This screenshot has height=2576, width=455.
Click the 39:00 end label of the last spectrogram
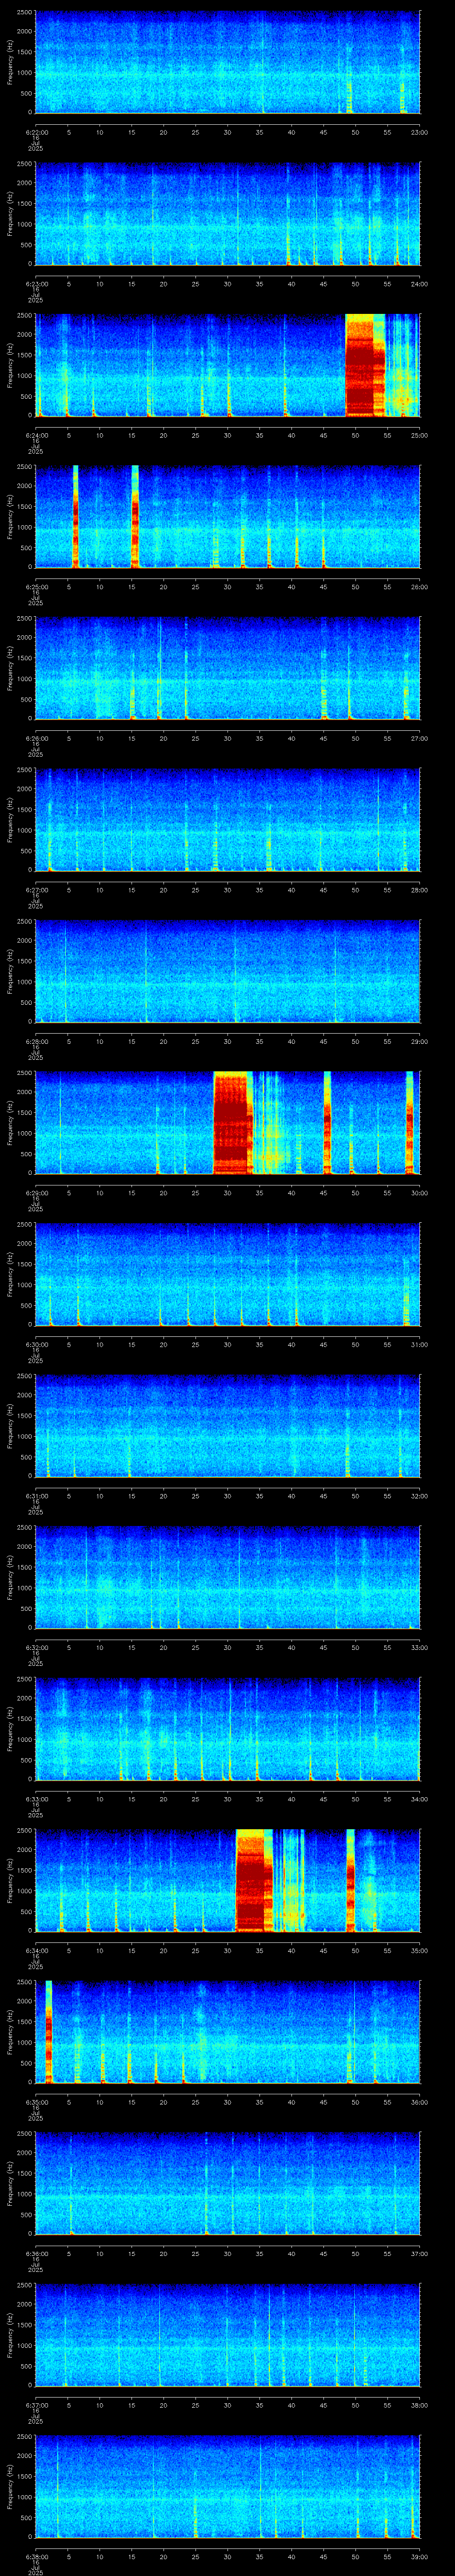coord(419,2556)
